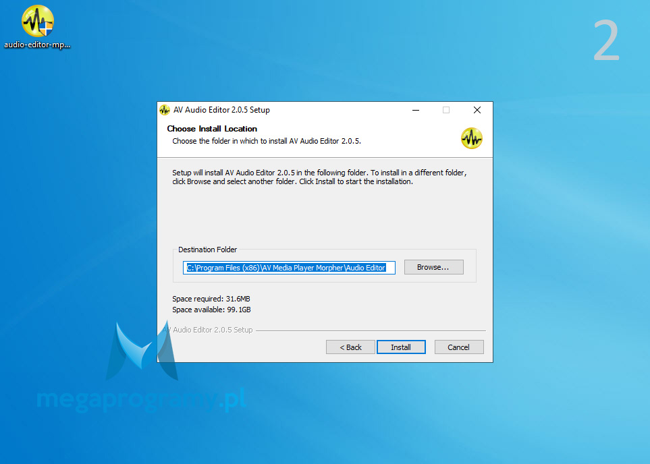Click the waveform logo in the installer header
Image resolution: width=650 pixels, height=464 pixels.
[472, 138]
